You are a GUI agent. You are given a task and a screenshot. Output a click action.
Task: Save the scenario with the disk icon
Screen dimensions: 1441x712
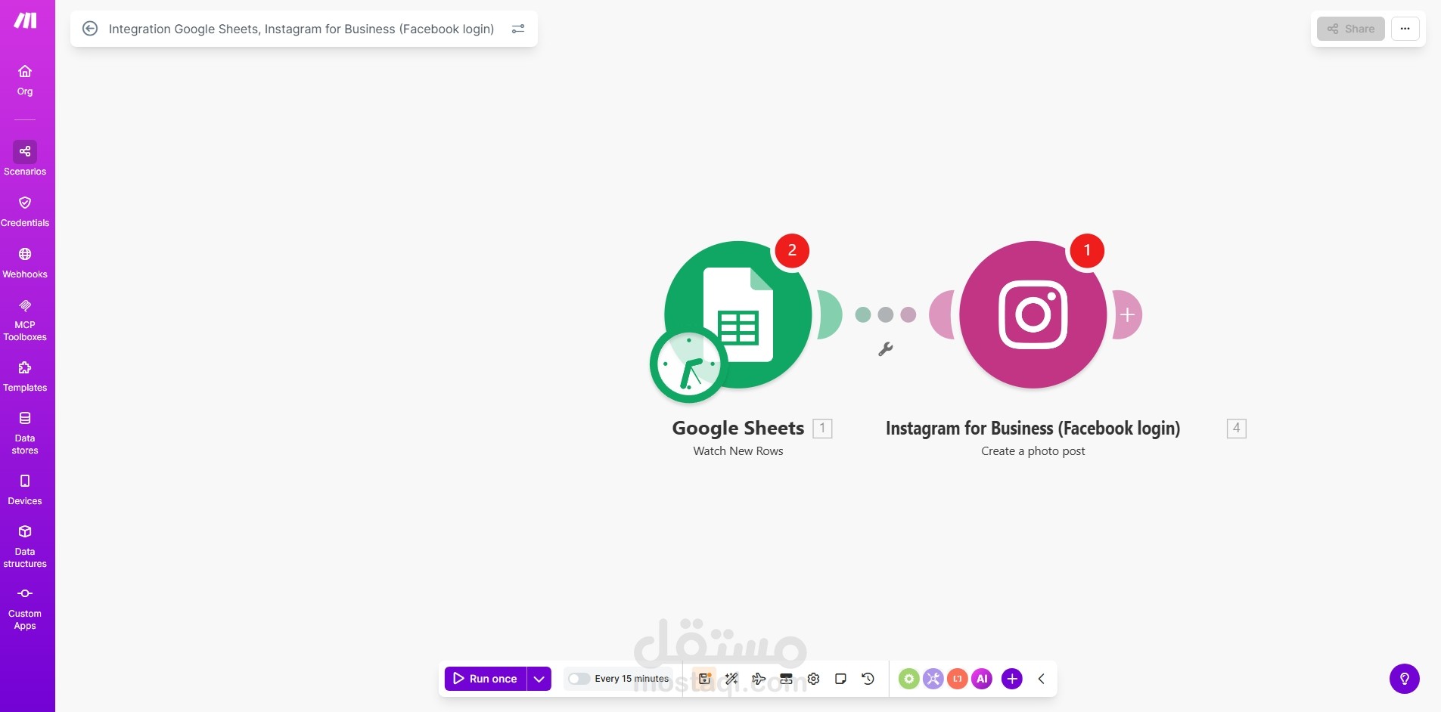point(704,679)
